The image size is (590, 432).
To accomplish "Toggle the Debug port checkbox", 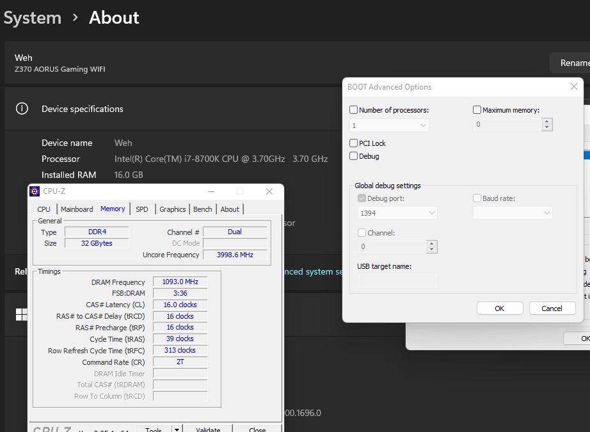I will tap(362, 198).
